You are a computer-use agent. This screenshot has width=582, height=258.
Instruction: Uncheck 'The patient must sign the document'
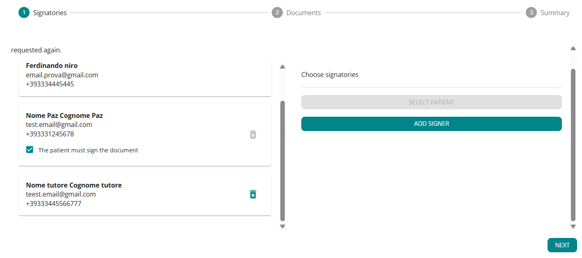pos(30,149)
